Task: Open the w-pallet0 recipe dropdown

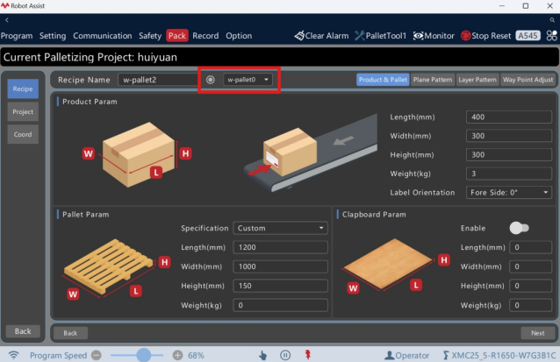Action: click(x=248, y=80)
